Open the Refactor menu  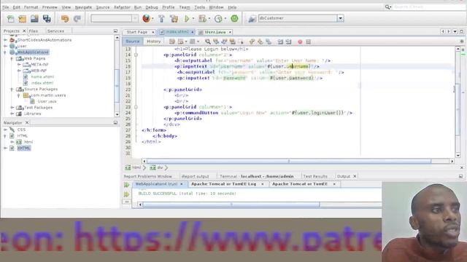122,7
